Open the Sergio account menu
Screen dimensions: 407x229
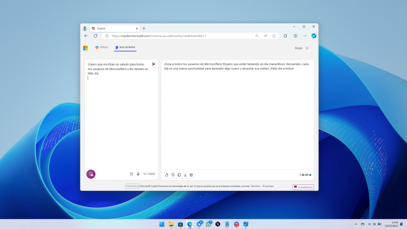tap(302, 48)
